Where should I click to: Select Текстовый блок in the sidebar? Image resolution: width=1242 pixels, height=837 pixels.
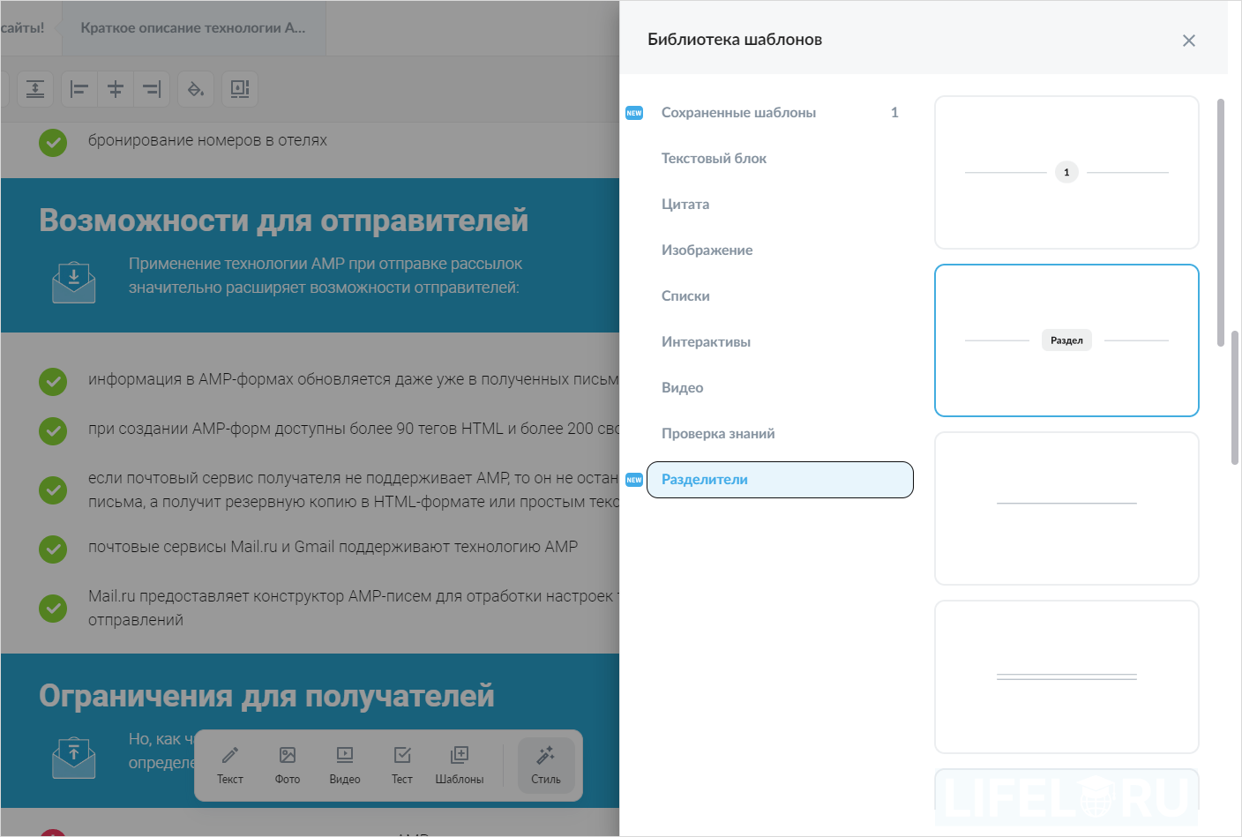714,158
